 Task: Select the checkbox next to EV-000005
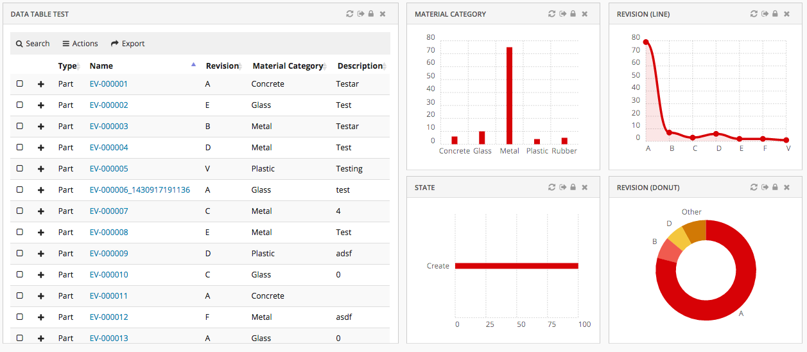(x=20, y=168)
